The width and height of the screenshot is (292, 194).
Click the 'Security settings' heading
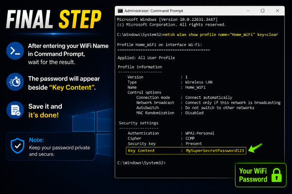coord(139,123)
